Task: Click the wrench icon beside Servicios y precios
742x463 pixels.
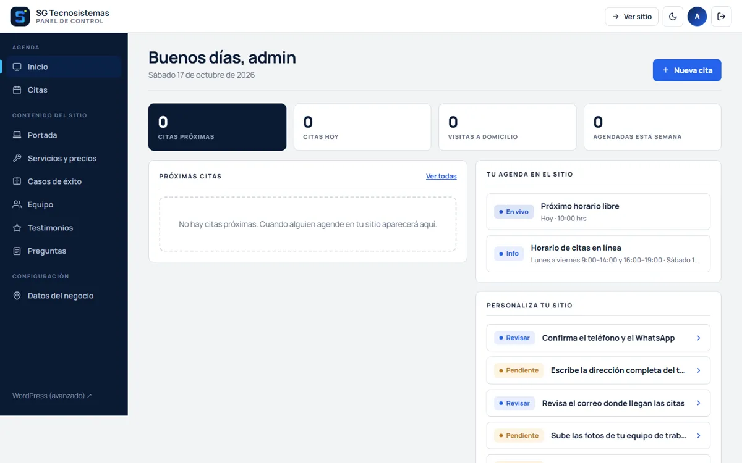Action: point(17,158)
